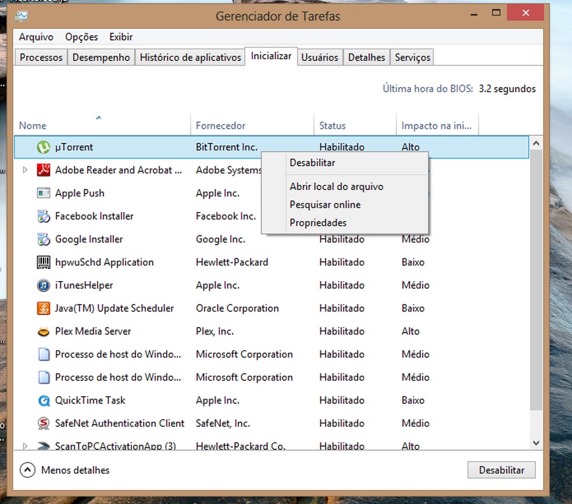Click the scrollbar down arrow
This screenshot has height=504, width=572.
[x=536, y=443]
